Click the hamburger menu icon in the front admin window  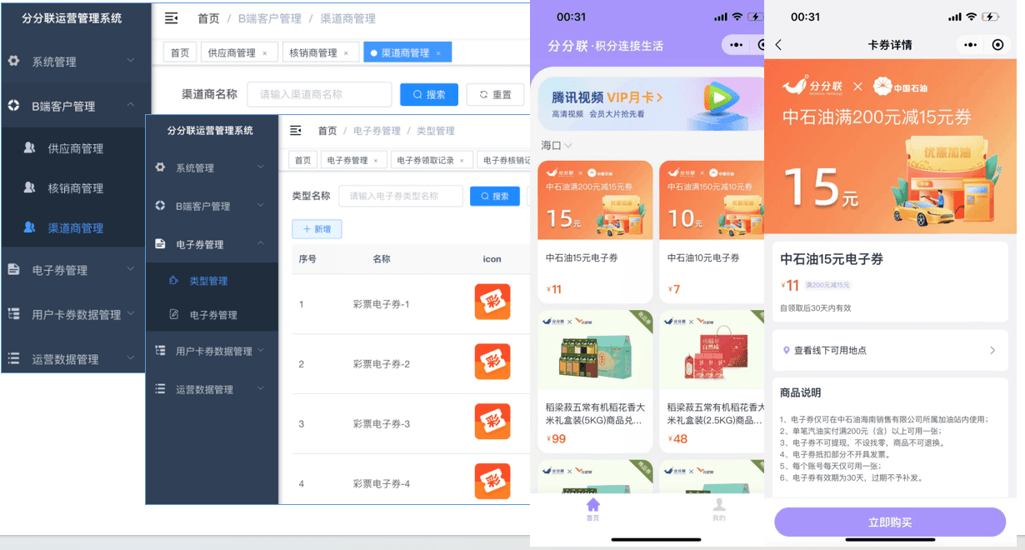(x=295, y=130)
